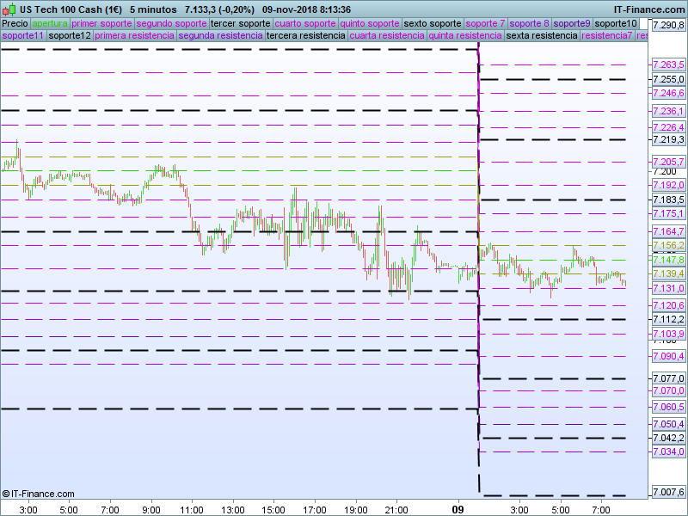The height and width of the screenshot is (516, 688).
Task: Select the 7.147,8 green price tag
Action: click(x=667, y=260)
